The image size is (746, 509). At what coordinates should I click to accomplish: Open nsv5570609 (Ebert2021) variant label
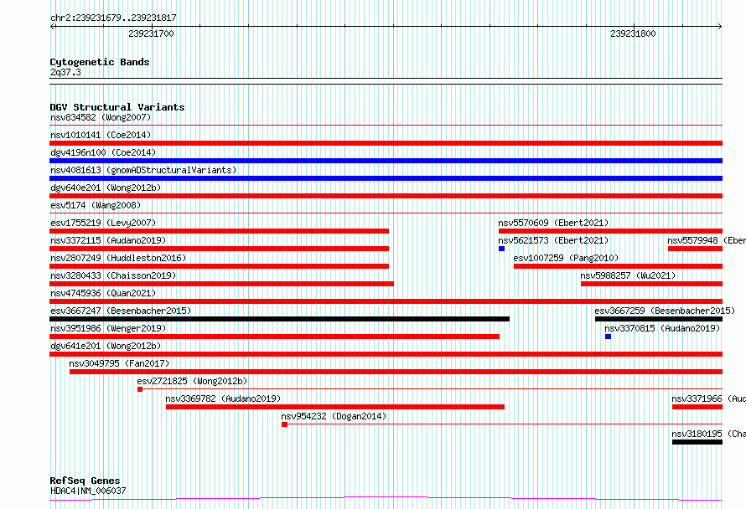point(553,223)
